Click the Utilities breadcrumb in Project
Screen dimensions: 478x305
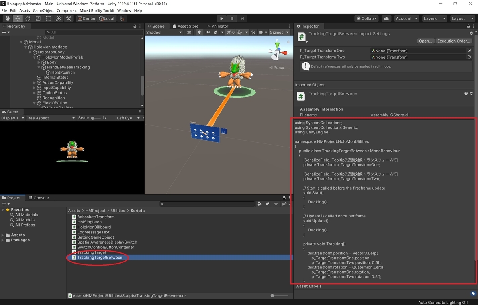[x=118, y=211]
